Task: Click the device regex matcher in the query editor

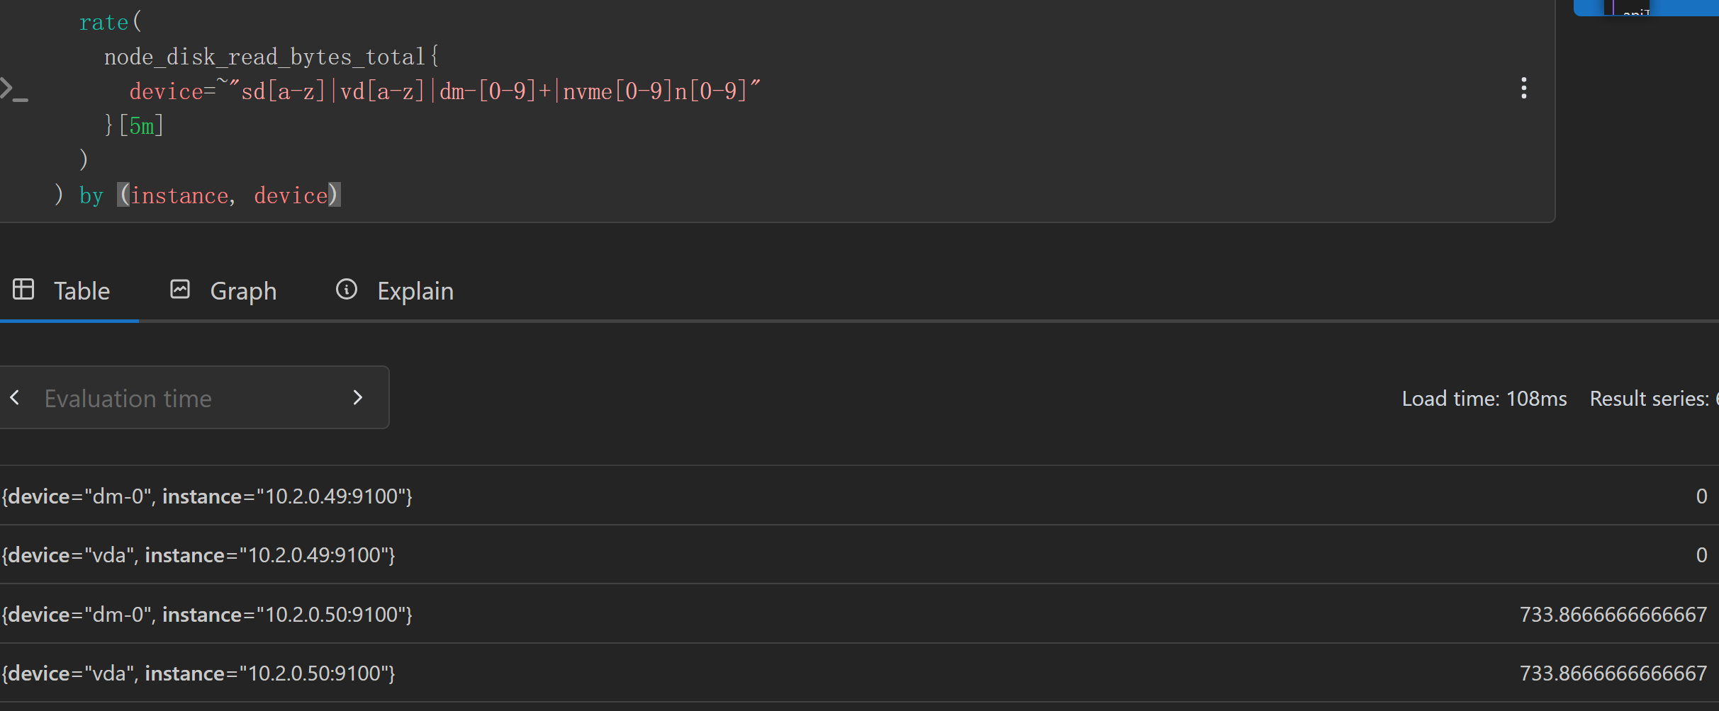Action: click(x=444, y=91)
